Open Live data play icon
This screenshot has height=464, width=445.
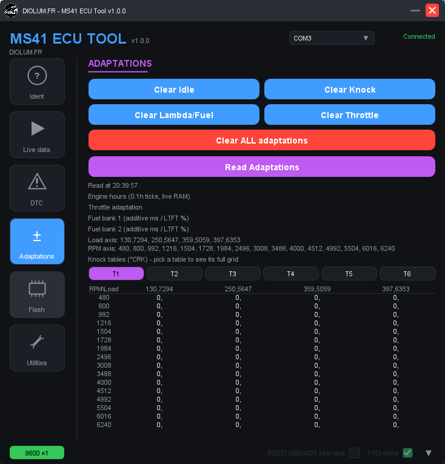point(38,129)
